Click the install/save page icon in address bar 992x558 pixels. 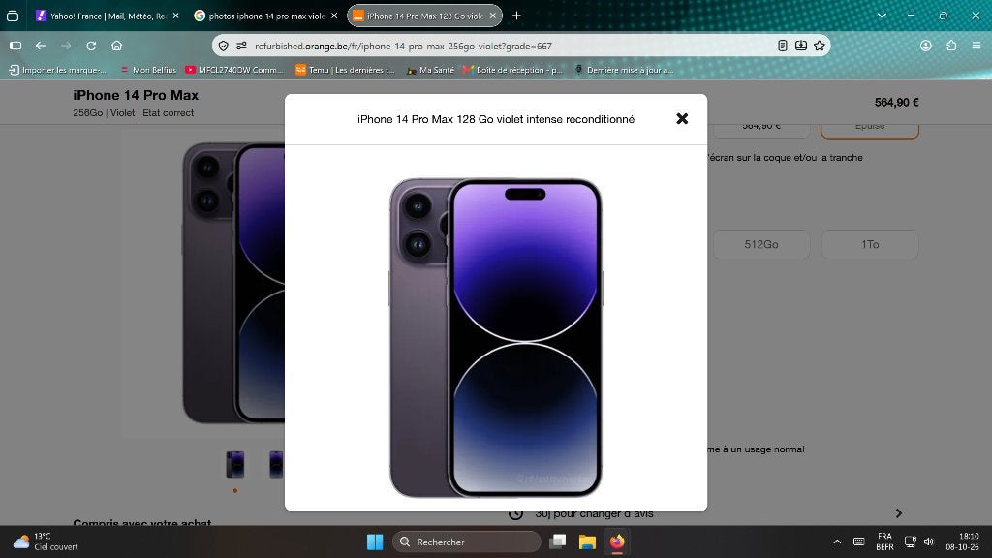pyautogui.click(x=801, y=46)
